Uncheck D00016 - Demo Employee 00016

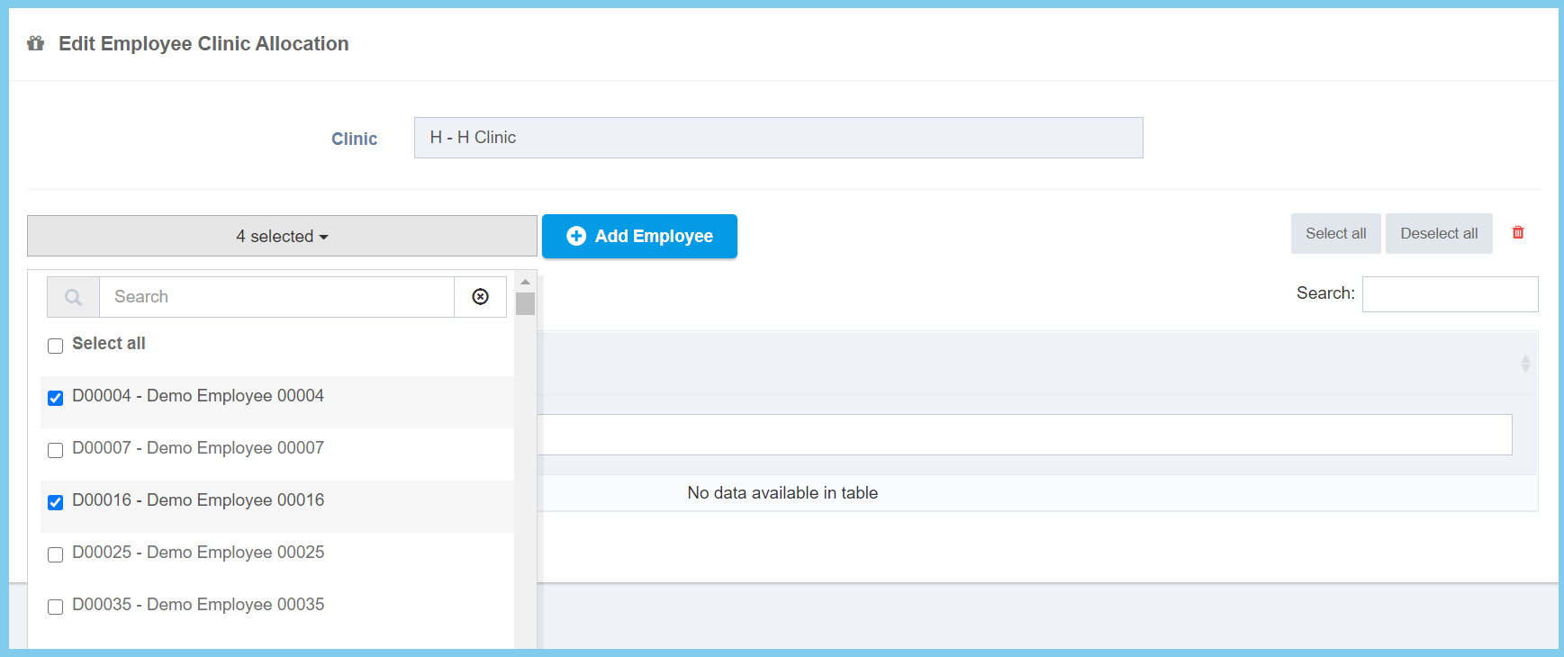(56, 502)
